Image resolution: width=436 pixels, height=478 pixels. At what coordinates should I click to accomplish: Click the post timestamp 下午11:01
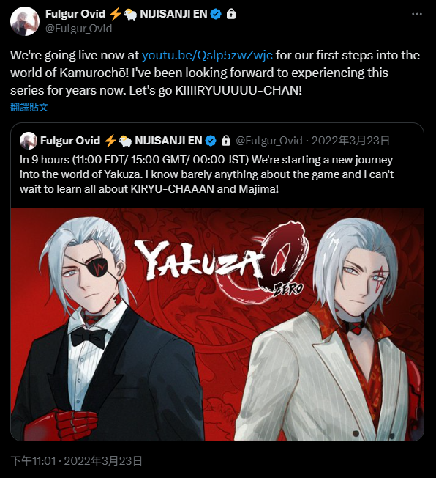pos(33,460)
